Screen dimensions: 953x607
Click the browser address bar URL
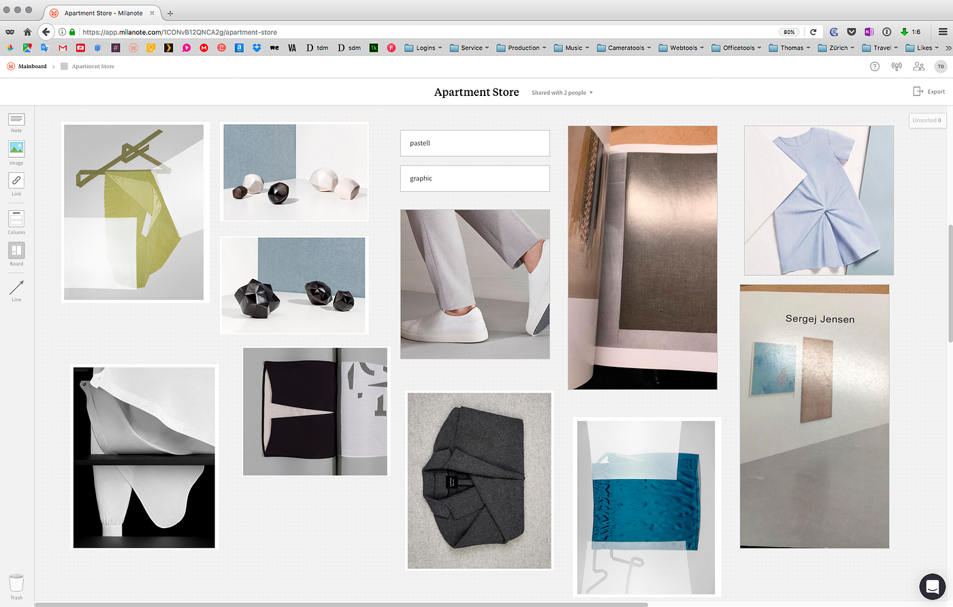[180, 32]
